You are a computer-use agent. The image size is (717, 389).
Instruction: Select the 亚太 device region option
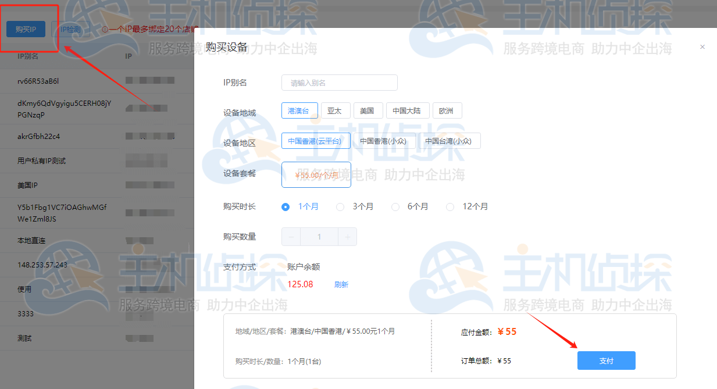(336, 110)
